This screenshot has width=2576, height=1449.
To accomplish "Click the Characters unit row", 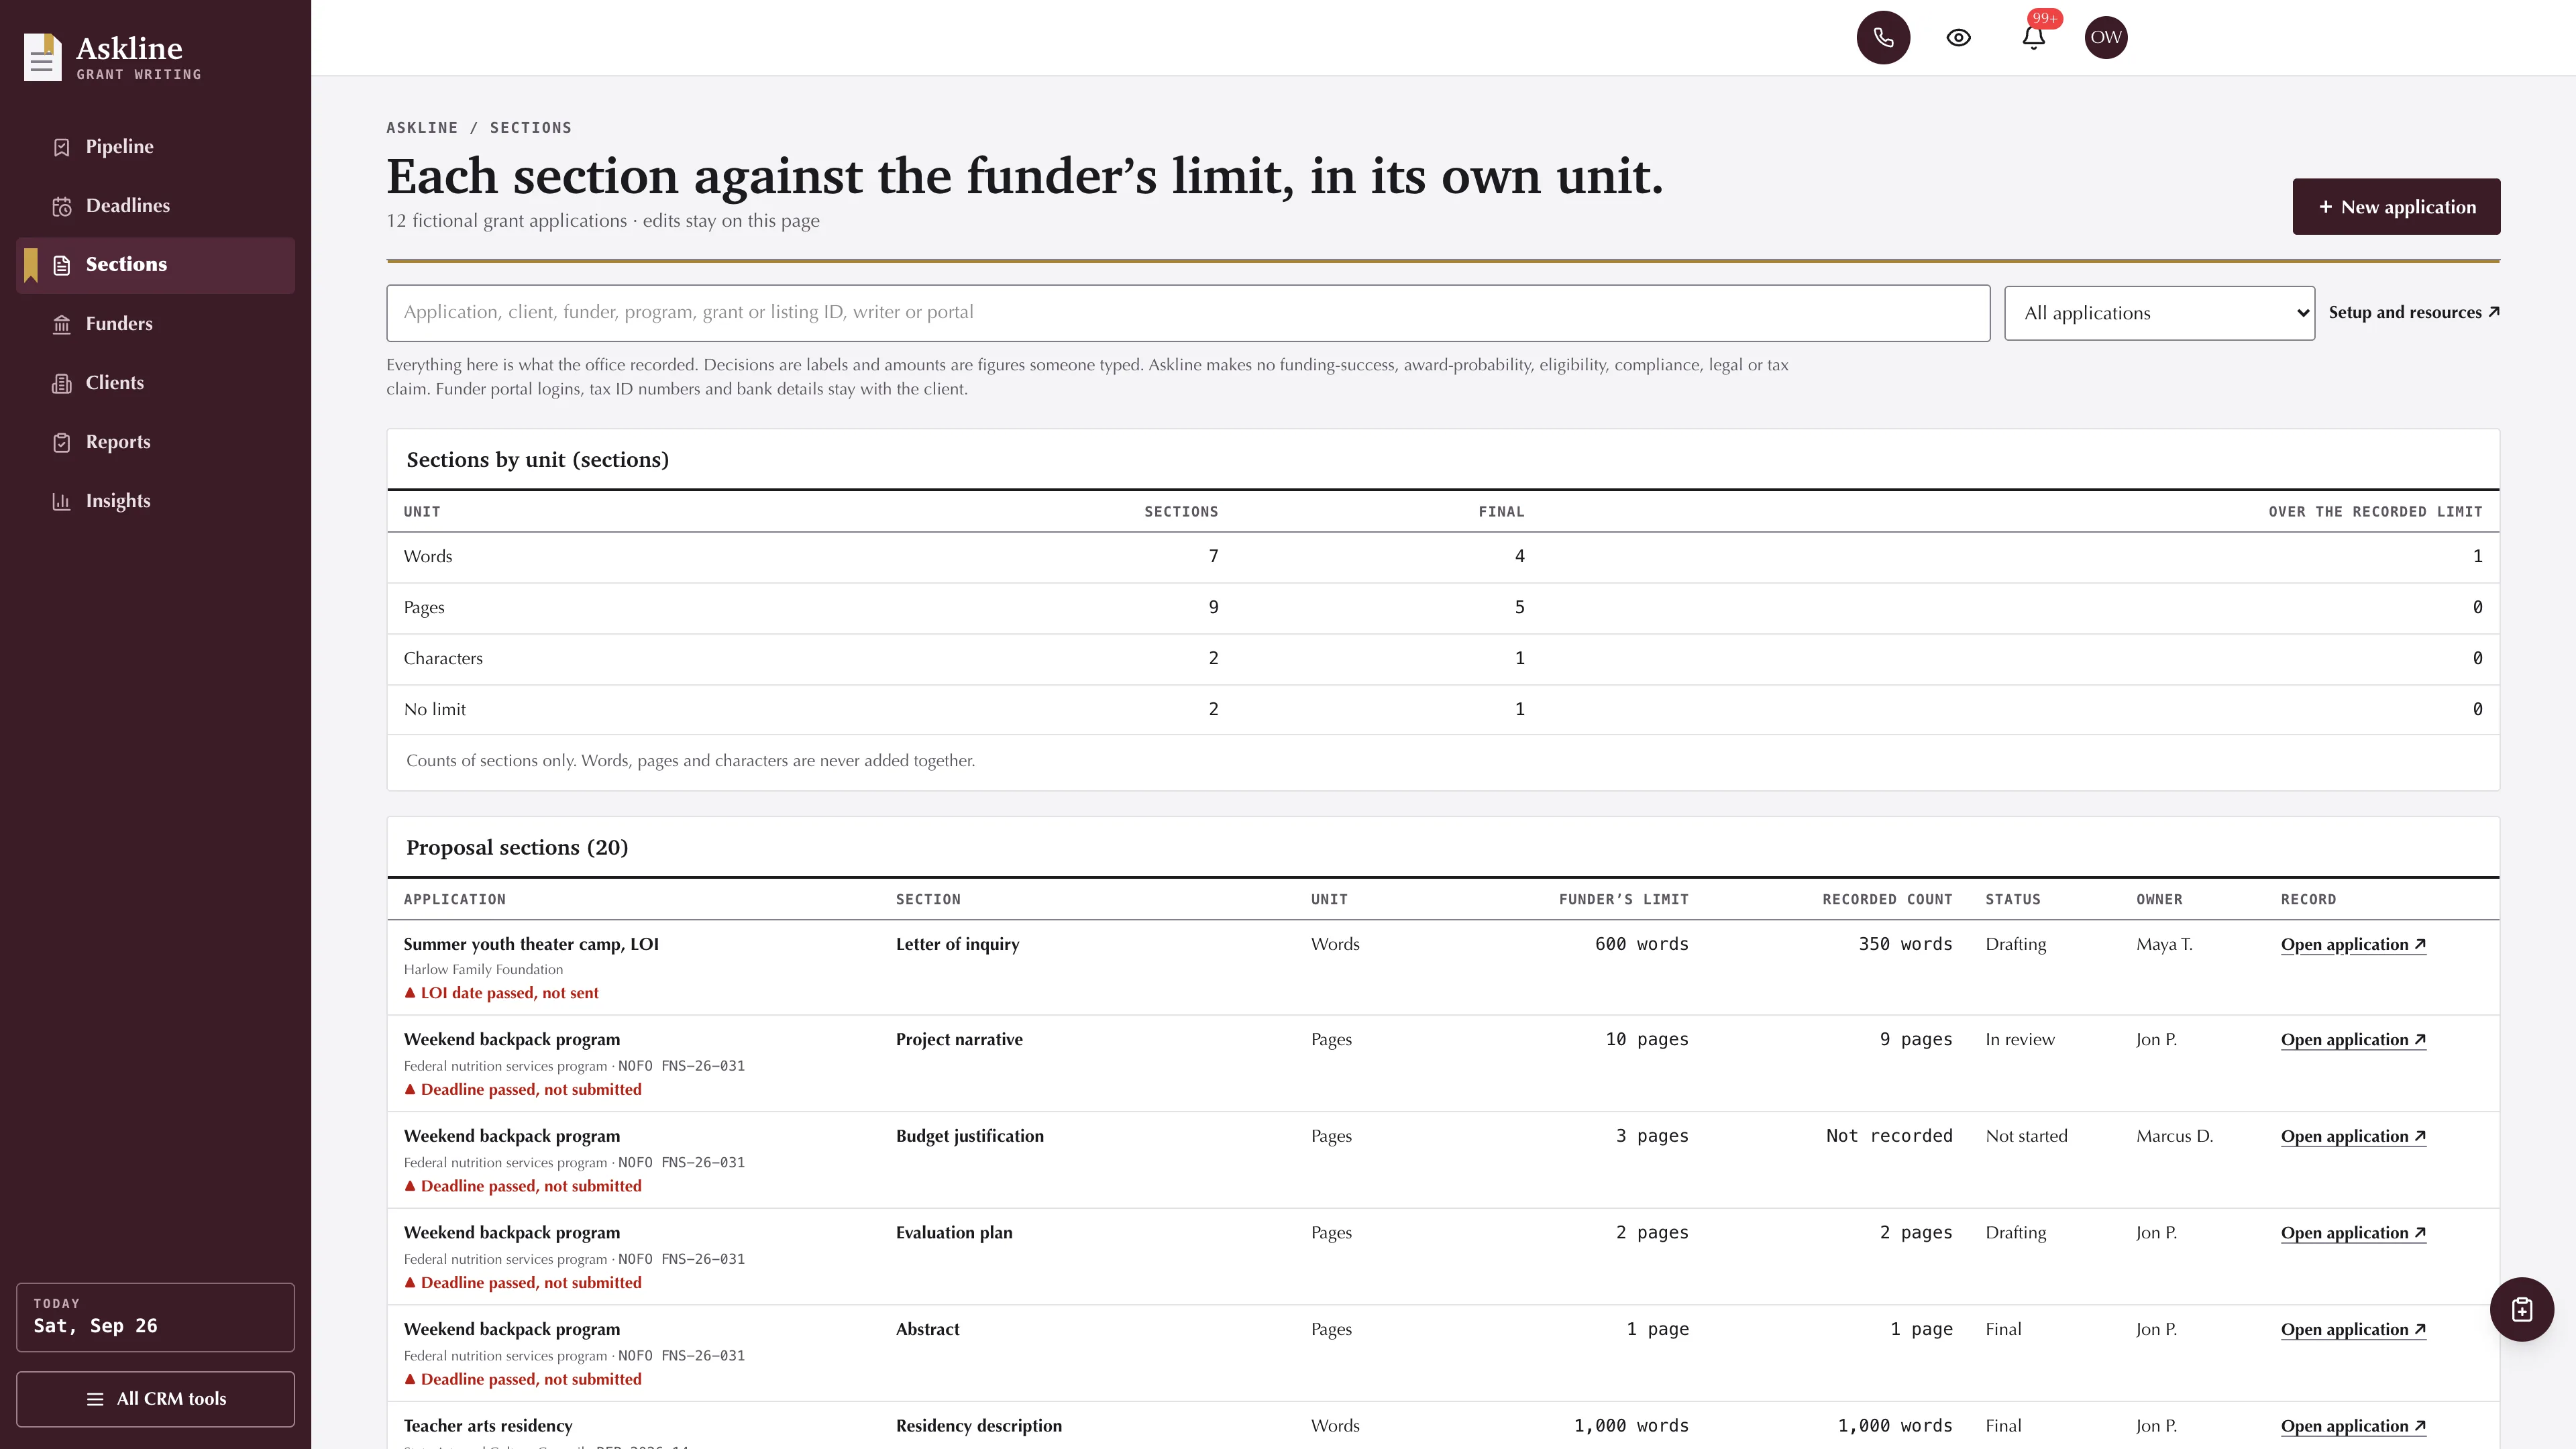I will [1443, 659].
